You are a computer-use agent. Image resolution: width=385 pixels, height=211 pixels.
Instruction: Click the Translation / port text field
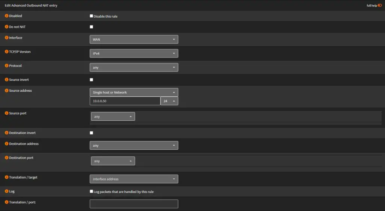[x=133, y=204]
